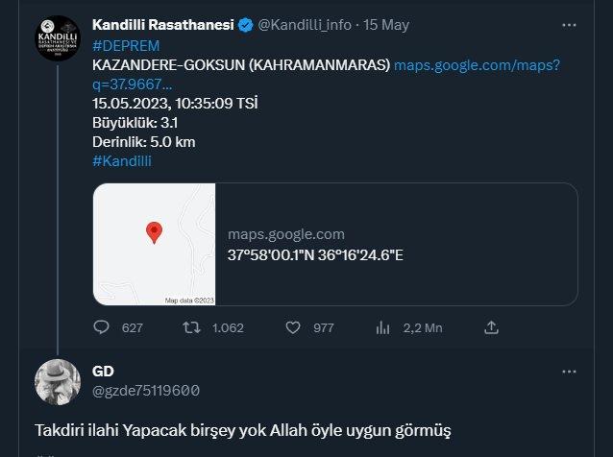Click the share upload icon
The height and width of the screenshot is (457, 613).
pos(491,327)
